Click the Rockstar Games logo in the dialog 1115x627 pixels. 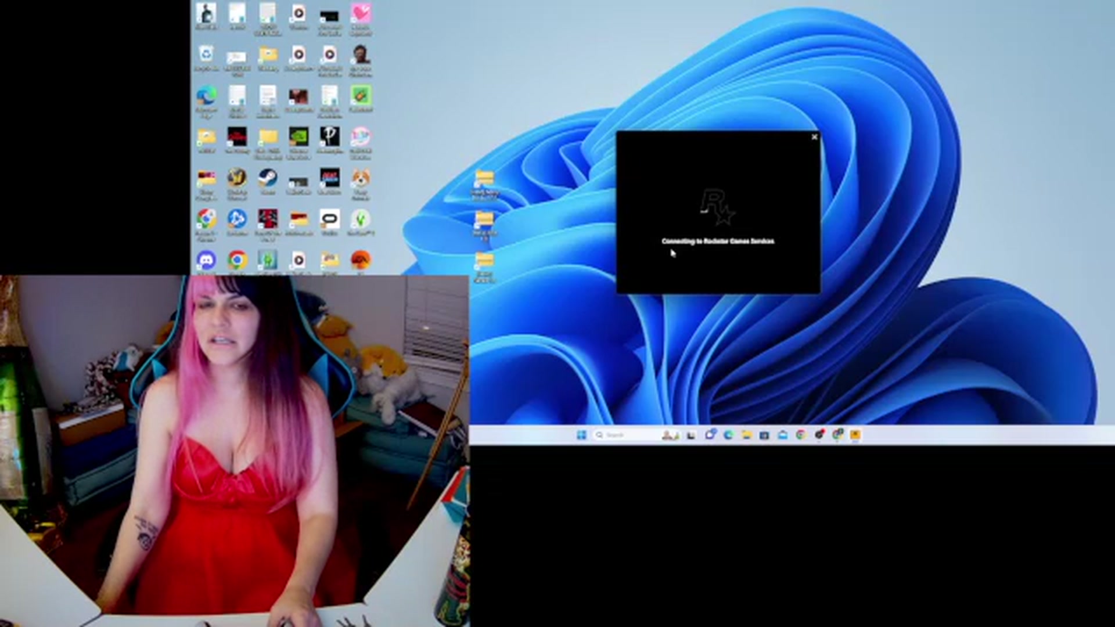tap(718, 207)
